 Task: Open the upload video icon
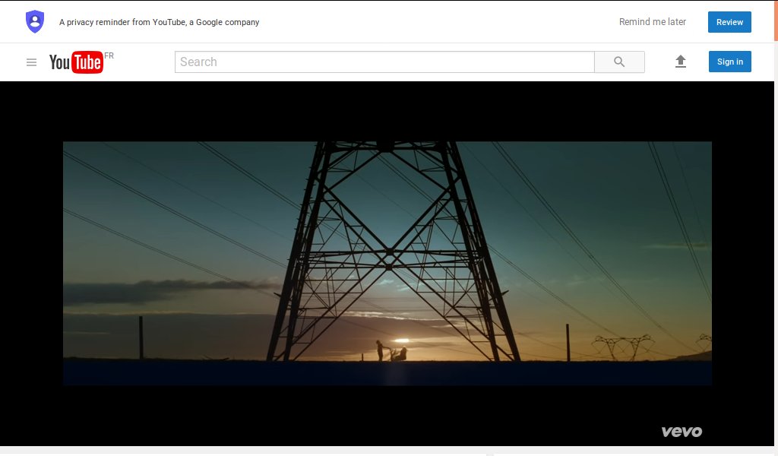[x=680, y=62]
